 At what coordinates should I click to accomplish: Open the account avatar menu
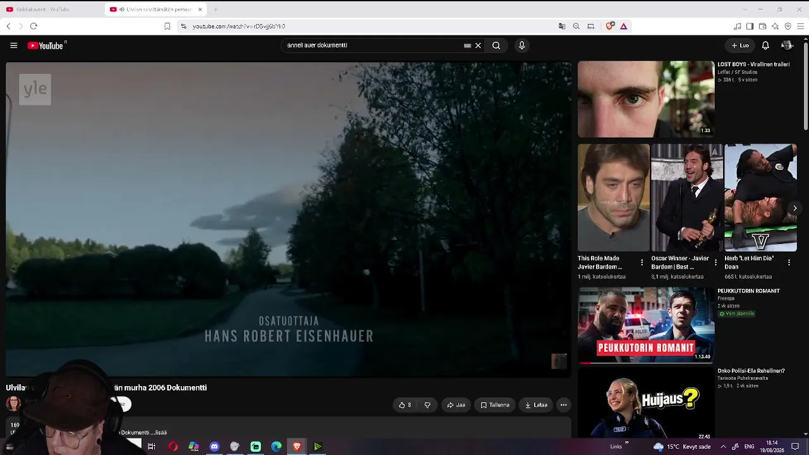787,45
